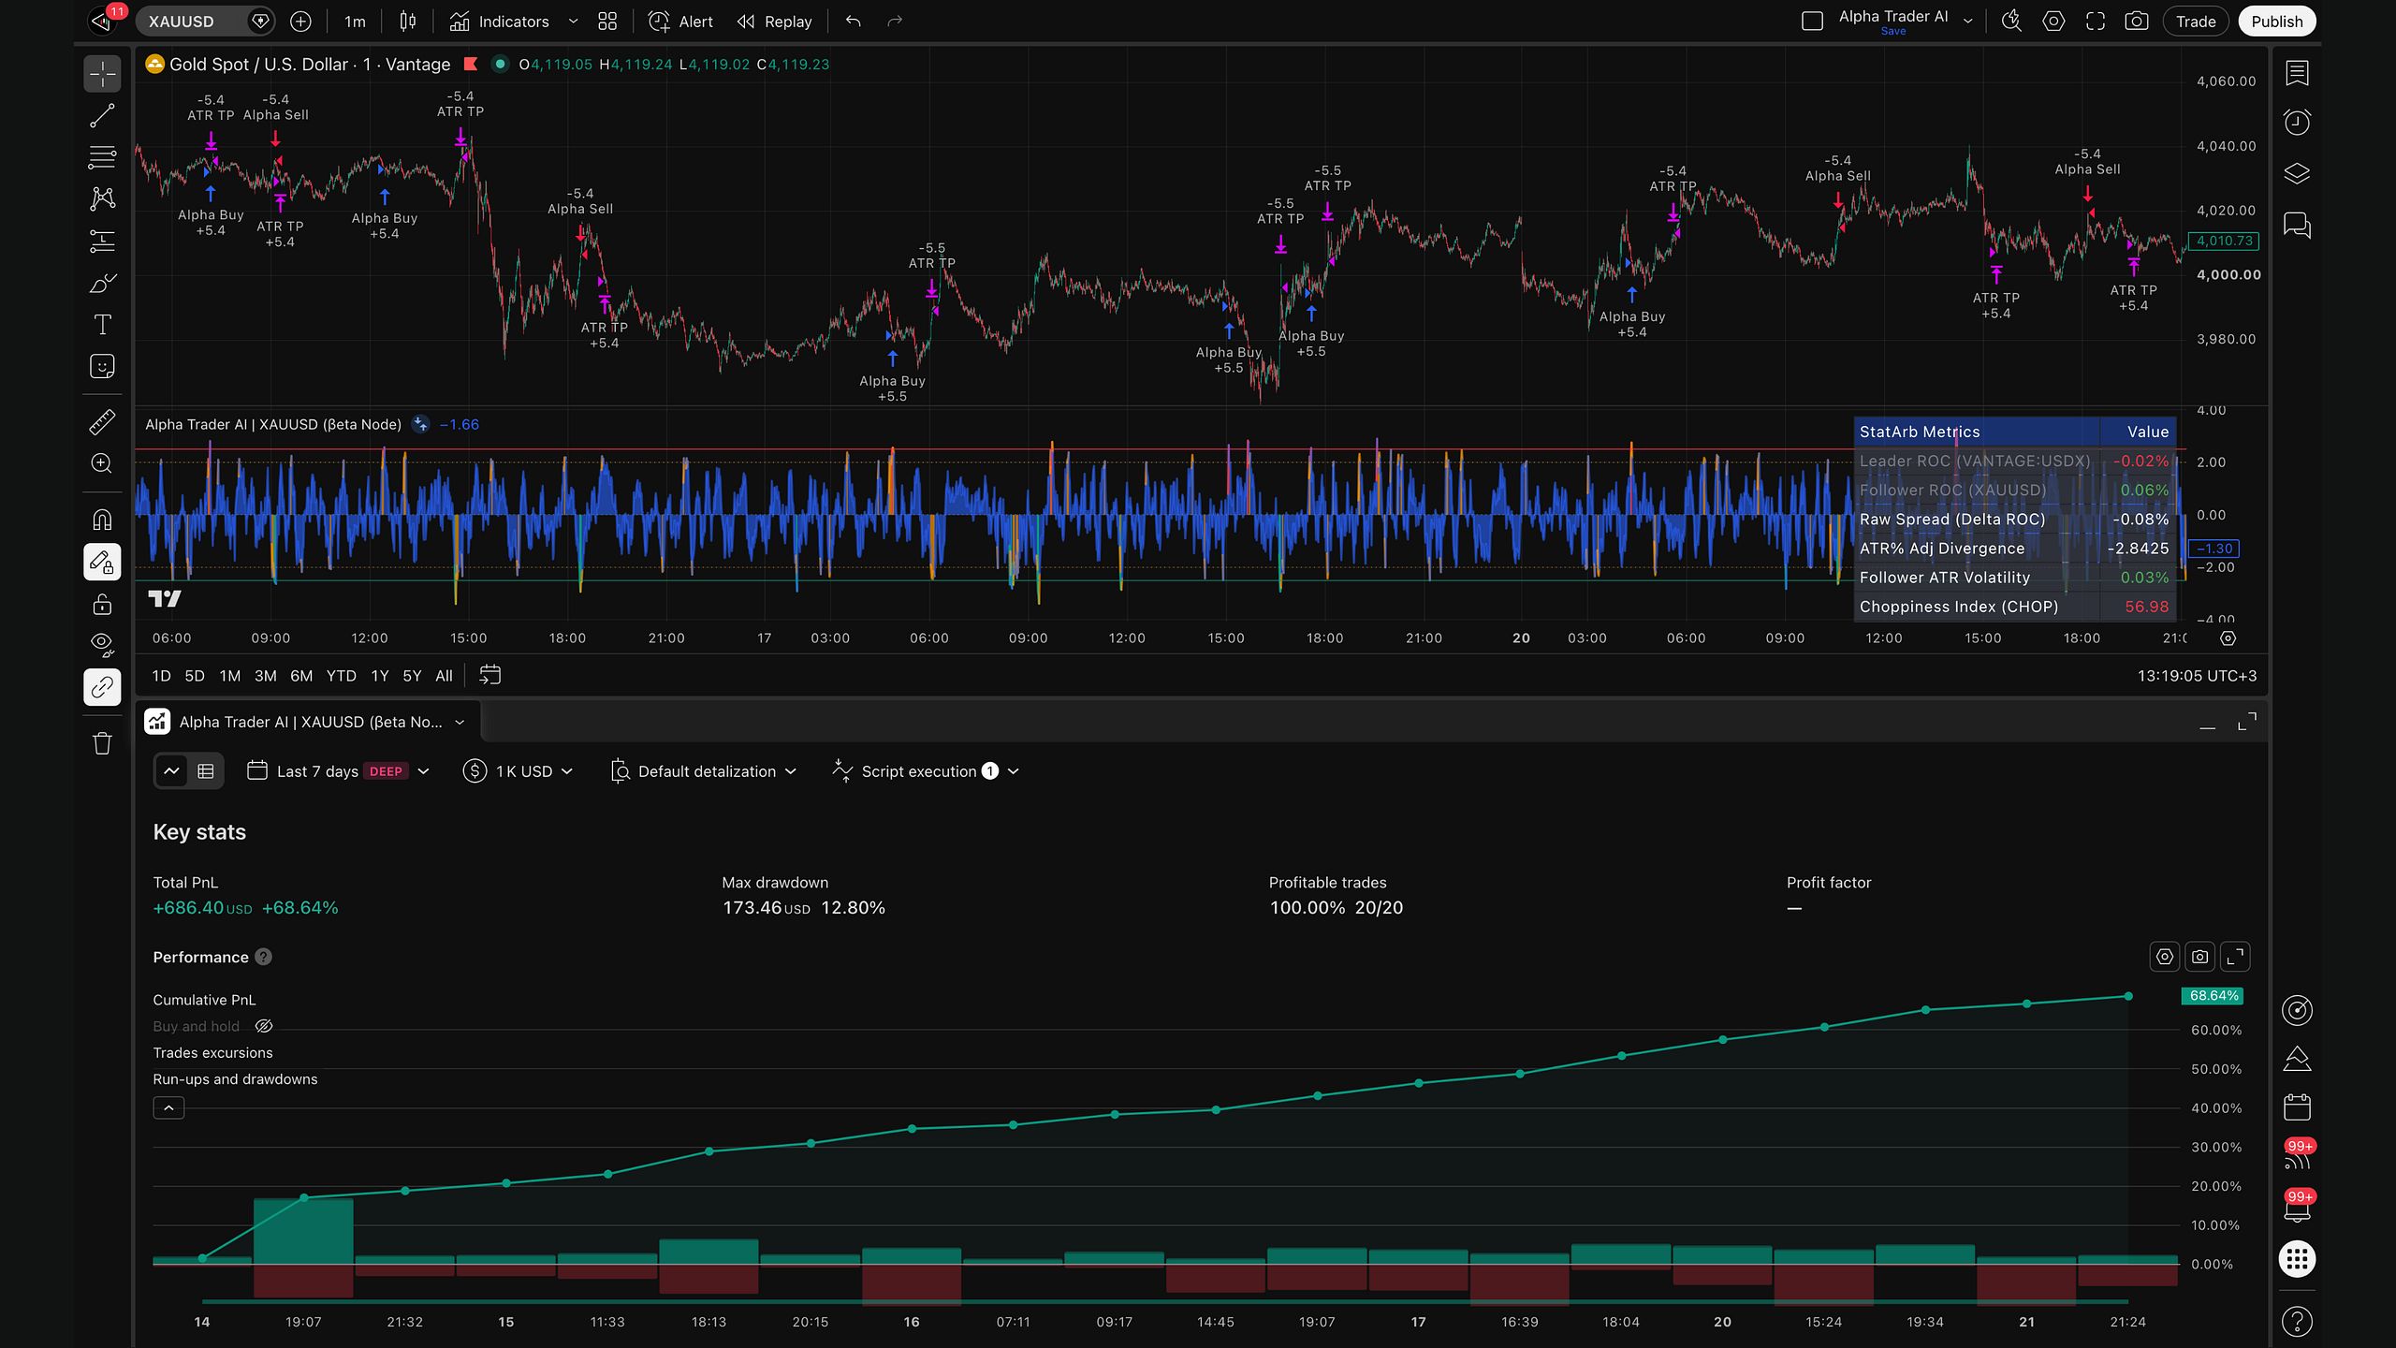This screenshot has width=2396, height=1348.
Task: Open the Alpha Trader AI layout menu chevron
Action: [1968, 22]
